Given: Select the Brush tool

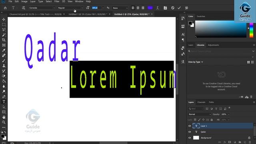Looking at the screenshot, I should click(x=4, y=60).
